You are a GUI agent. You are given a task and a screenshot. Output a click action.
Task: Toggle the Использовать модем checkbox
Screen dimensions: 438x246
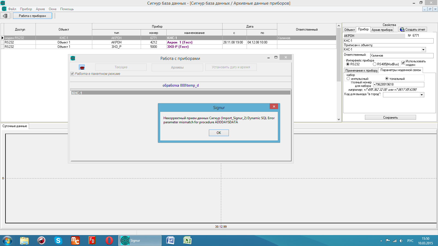403,63
